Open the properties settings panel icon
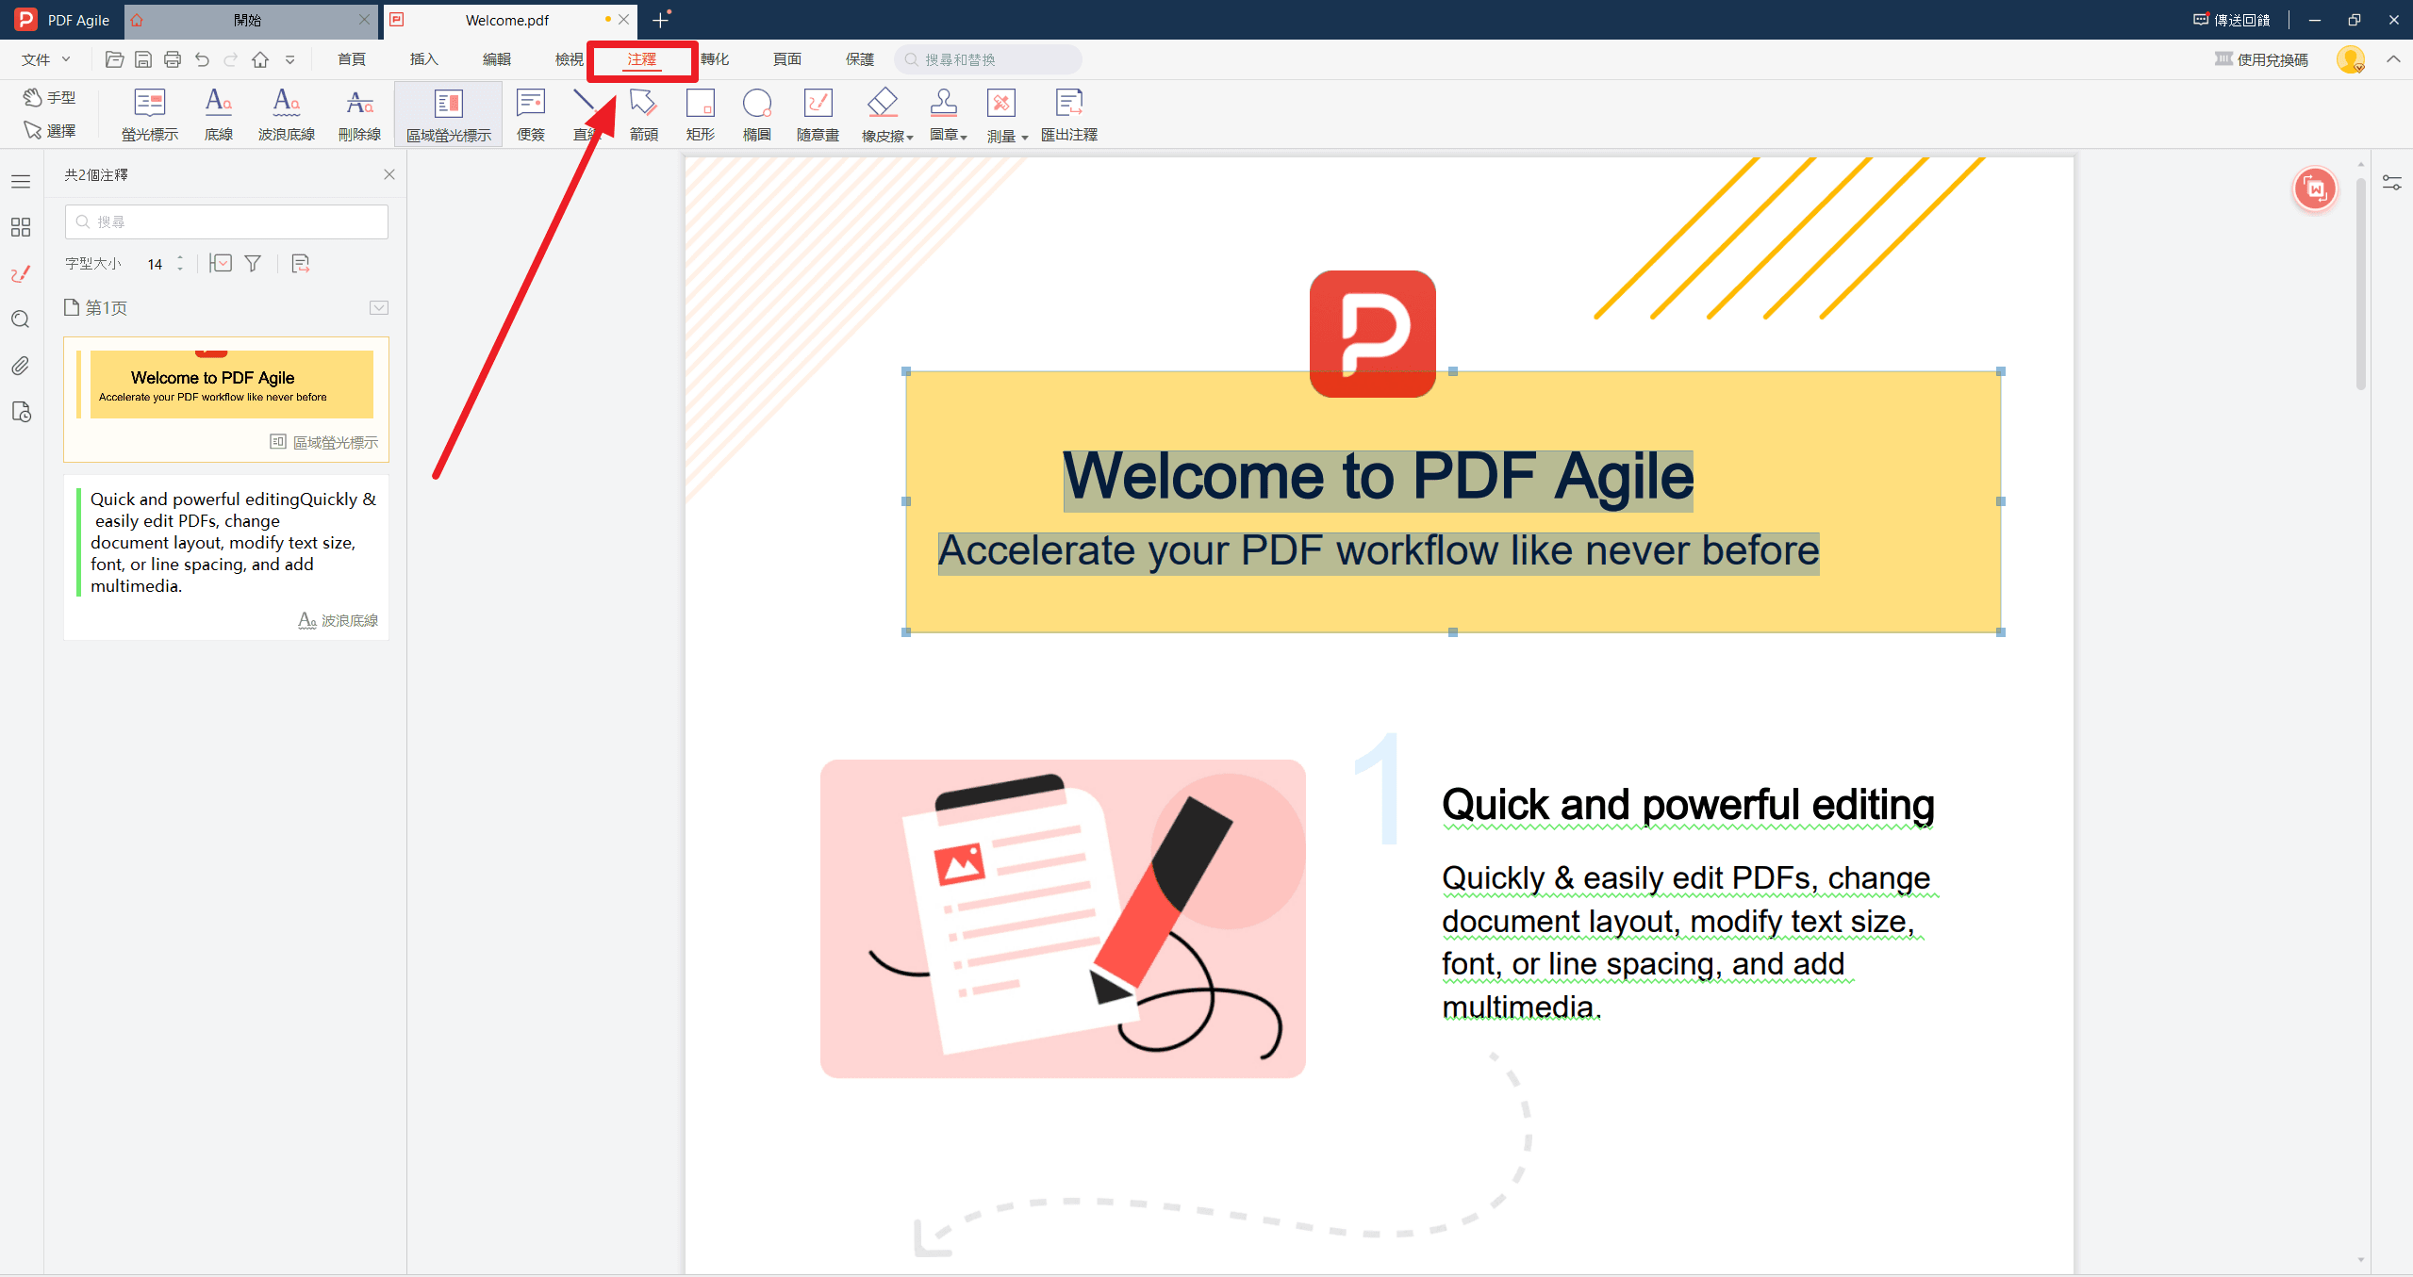The height and width of the screenshot is (1277, 2413). [x=2392, y=183]
